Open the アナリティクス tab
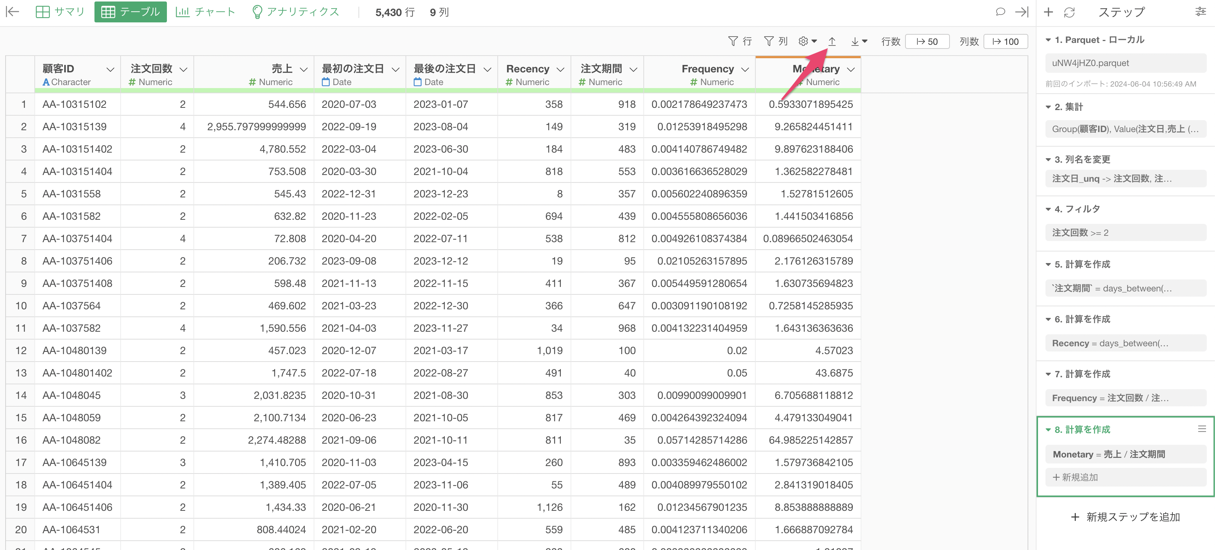The image size is (1215, 550). 296,12
